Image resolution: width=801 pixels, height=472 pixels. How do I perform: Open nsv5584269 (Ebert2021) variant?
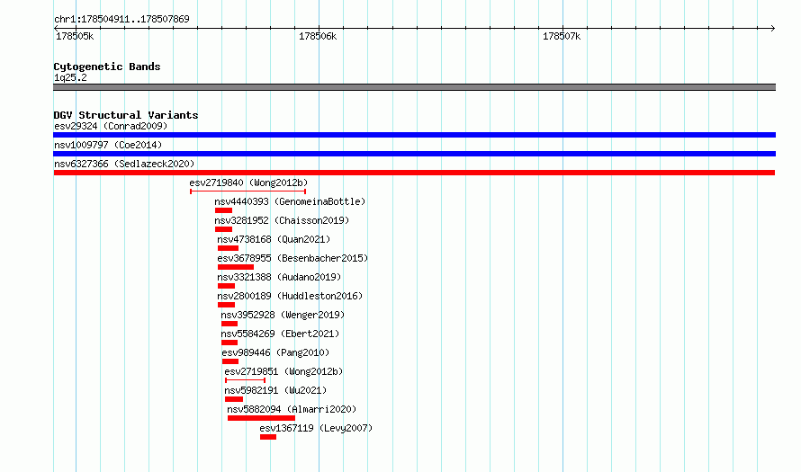pyautogui.click(x=280, y=334)
